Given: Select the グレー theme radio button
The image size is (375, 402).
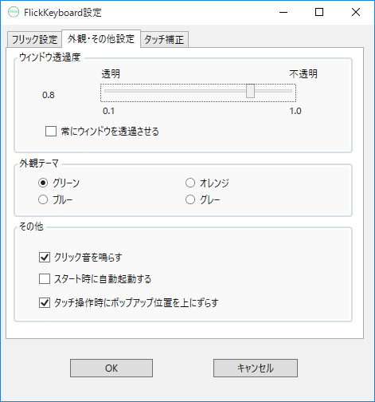Looking at the screenshot, I should (190, 199).
